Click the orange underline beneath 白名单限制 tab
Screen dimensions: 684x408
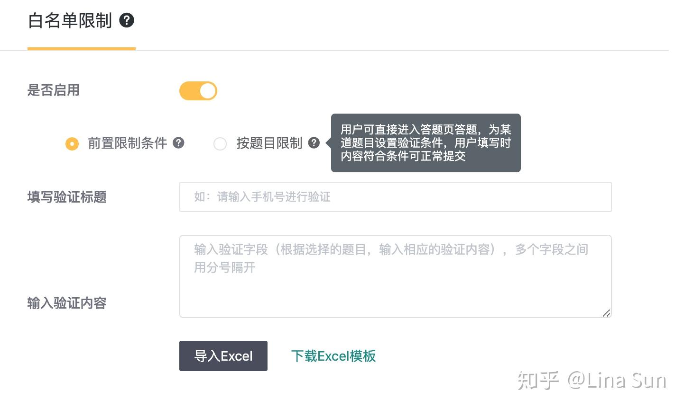(82, 48)
